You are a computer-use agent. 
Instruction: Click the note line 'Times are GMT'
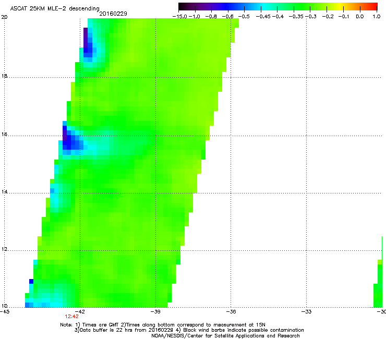(x=101, y=325)
